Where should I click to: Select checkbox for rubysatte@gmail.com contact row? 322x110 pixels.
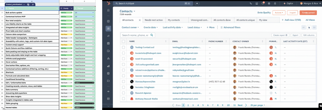point(123,70)
